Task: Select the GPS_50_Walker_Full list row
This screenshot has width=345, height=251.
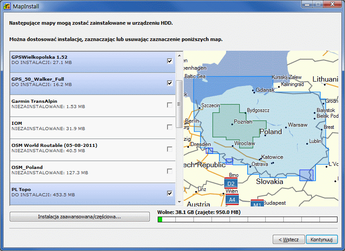Action: [x=93, y=84]
